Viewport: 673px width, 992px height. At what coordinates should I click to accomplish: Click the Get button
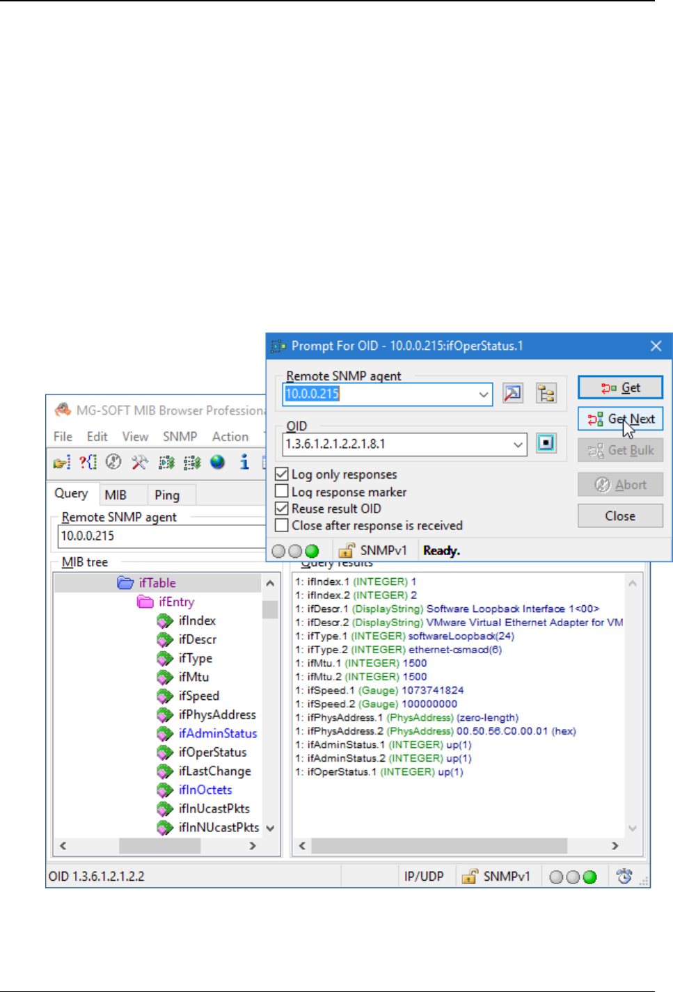tap(620, 387)
